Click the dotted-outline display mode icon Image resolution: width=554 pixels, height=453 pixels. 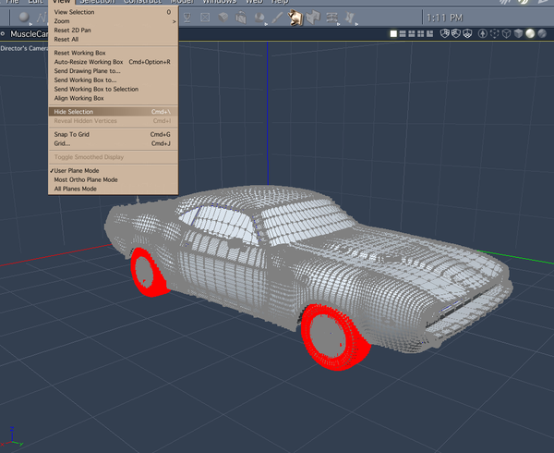point(495,33)
